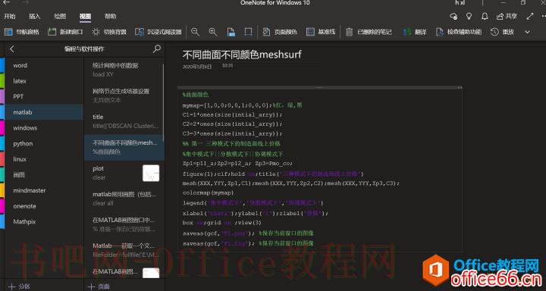
Task: Open the notebook title 编程与软件操作
Action: pyautogui.click(x=84, y=49)
